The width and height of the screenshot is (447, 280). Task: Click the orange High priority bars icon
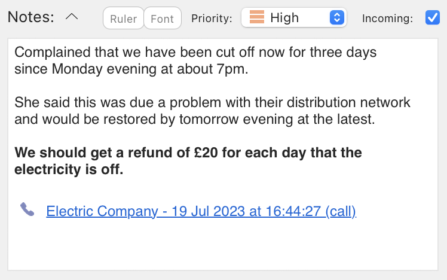coord(257,18)
